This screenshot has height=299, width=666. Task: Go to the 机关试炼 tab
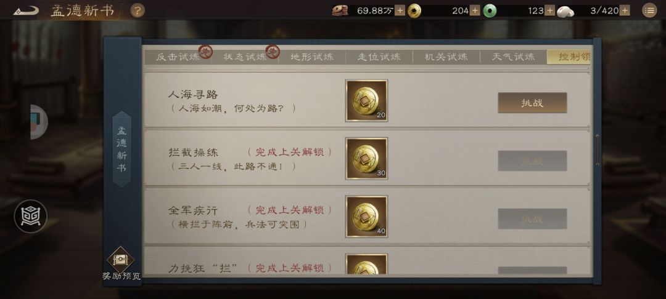pos(446,57)
